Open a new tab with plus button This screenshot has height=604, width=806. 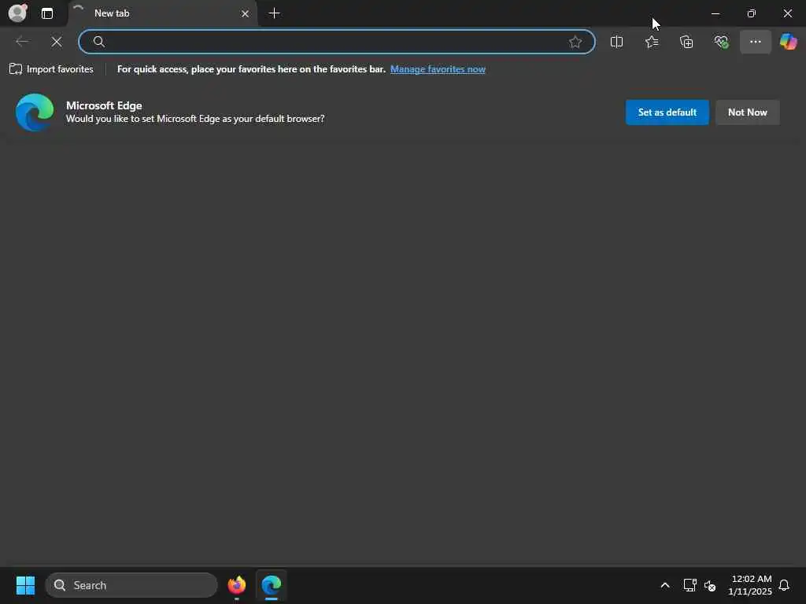[x=275, y=13]
